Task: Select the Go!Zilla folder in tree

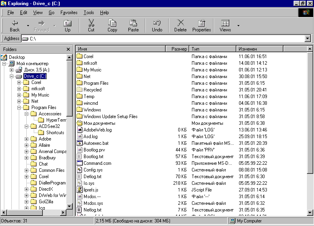Action: [46, 202]
